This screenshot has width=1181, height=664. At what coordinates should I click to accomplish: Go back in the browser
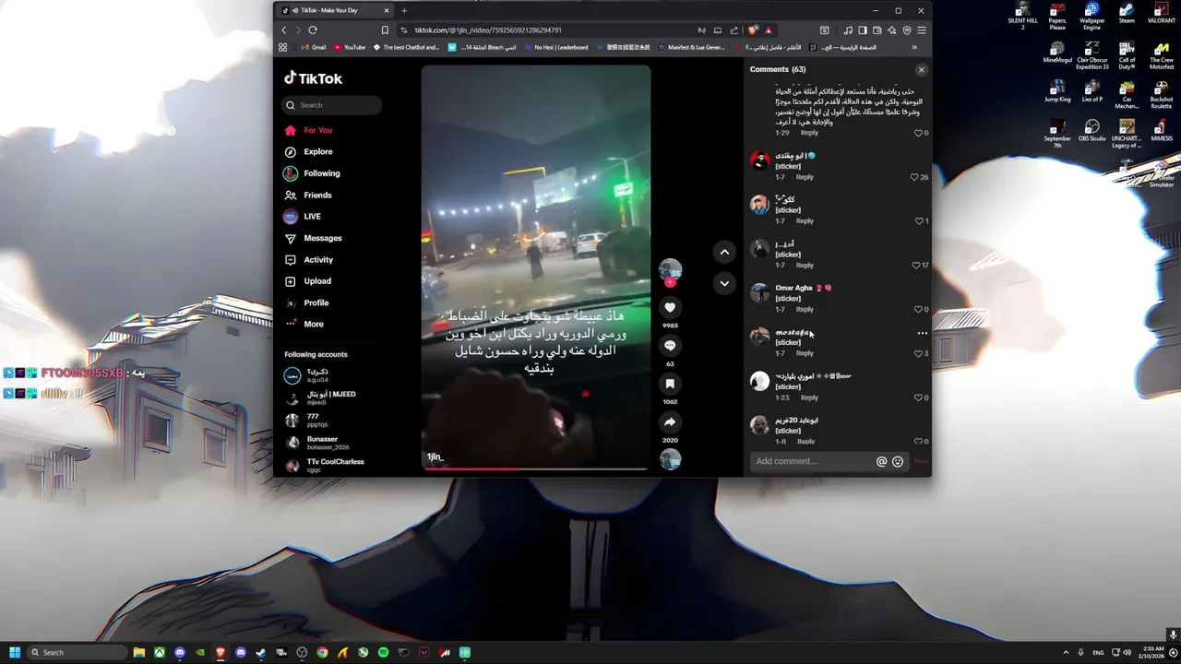[283, 30]
